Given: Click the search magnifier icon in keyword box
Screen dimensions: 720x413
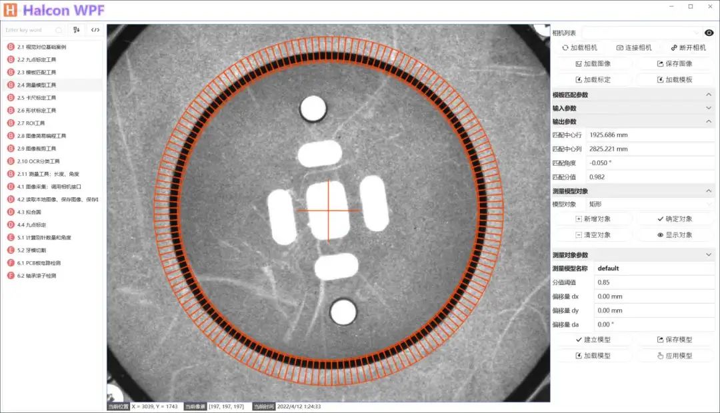Looking at the screenshot, I should click(59, 30).
